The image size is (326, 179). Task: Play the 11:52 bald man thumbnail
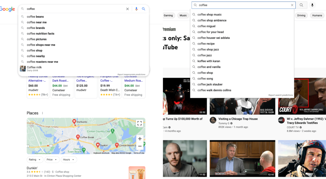coord(185,159)
